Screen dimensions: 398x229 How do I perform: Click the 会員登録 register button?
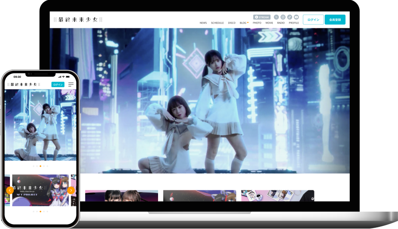335,20
